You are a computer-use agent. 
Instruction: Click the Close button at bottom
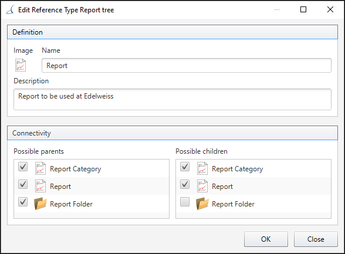pyautogui.click(x=316, y=239)
